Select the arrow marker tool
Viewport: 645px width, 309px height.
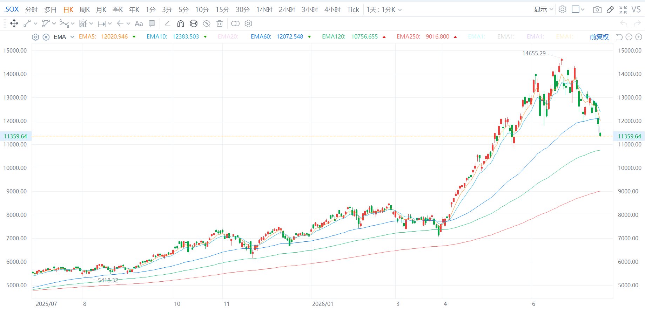coord(120,23)
